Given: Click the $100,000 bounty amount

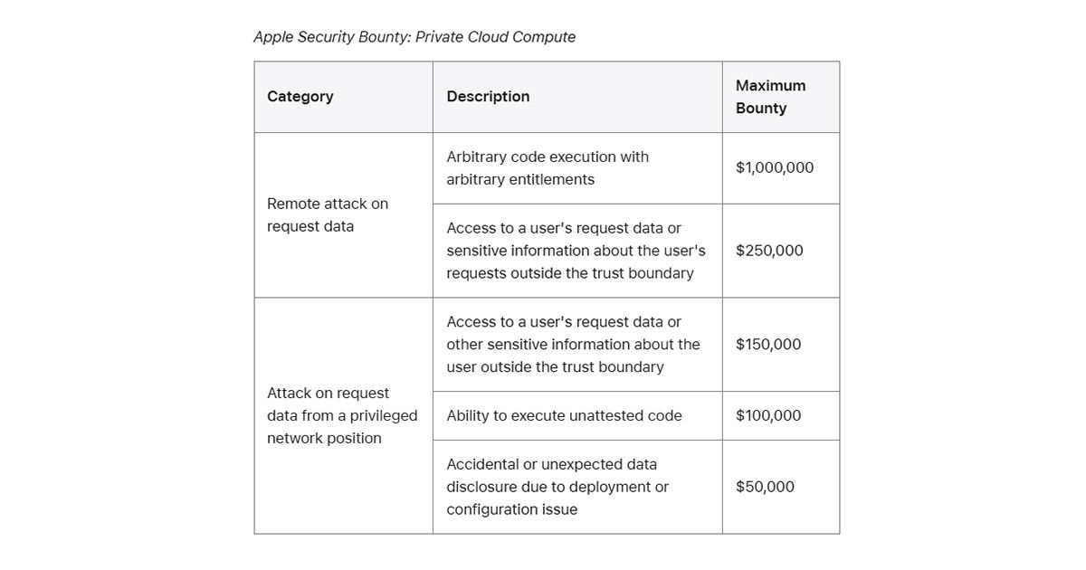Looking at the screenshot, I should 768,416.
